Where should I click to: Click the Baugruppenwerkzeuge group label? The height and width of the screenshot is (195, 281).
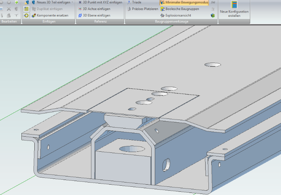pos(171,22)
